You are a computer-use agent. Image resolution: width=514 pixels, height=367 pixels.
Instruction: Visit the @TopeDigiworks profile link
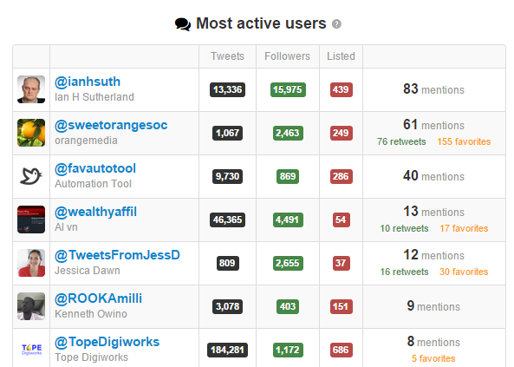(x=107, y=342)
